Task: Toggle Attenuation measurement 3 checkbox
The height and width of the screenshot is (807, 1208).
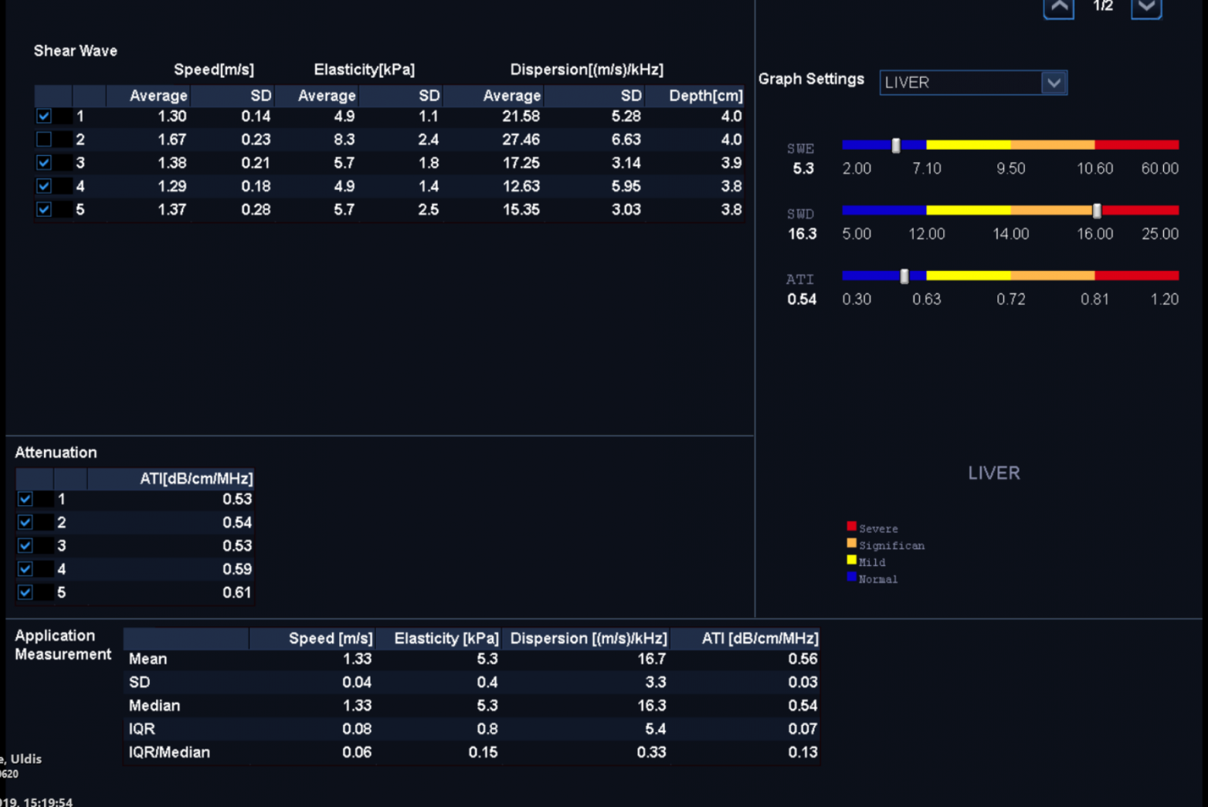Action: click(25, 546)
